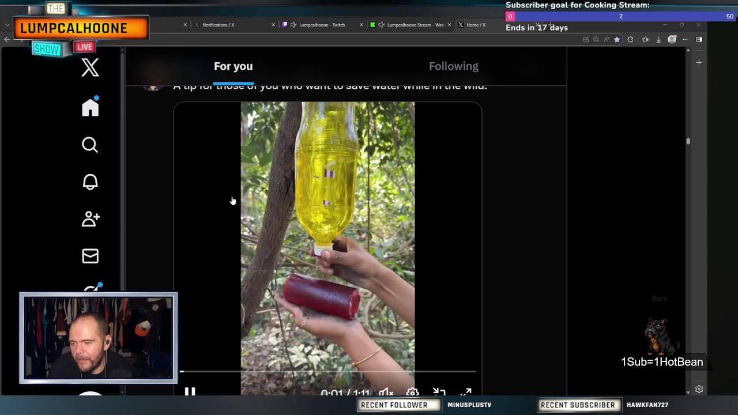The height and width of the screenshot is (415, 738).
Task: Click the scrollbar up arrow
Action: click(x=688, y=51)
